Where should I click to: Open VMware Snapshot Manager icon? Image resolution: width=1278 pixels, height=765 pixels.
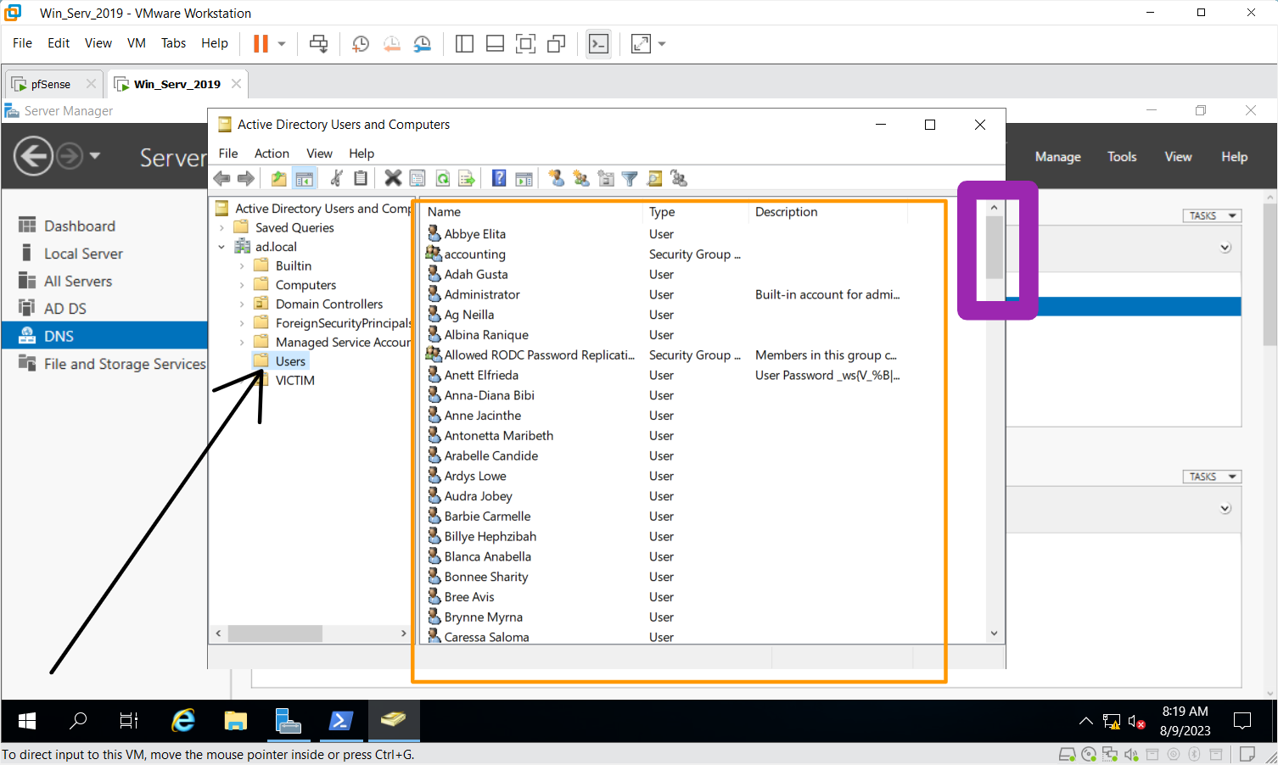[422, 43]
